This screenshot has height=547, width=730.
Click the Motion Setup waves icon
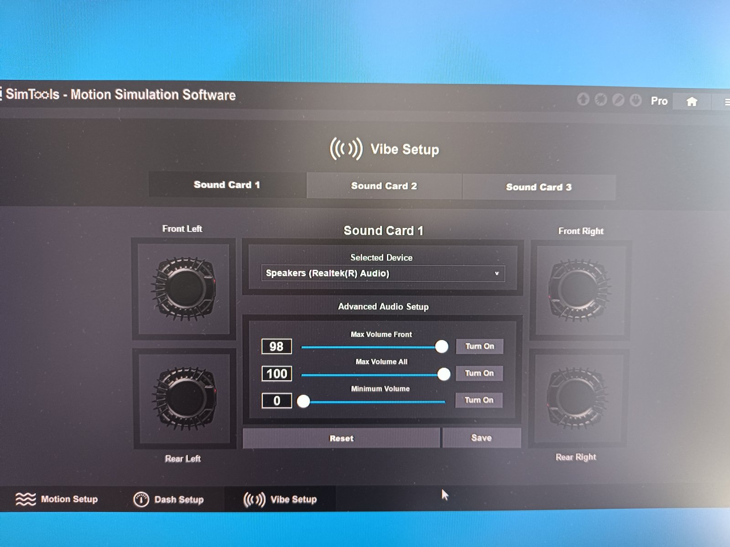click(26, 499)
